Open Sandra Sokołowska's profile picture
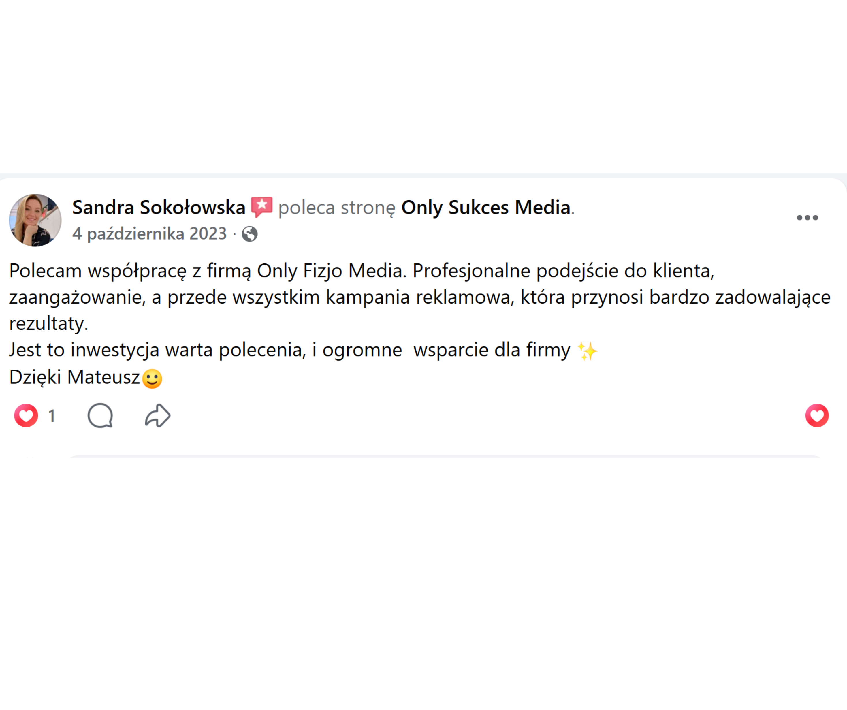This screenshot has height=710, width=847. 35,220
